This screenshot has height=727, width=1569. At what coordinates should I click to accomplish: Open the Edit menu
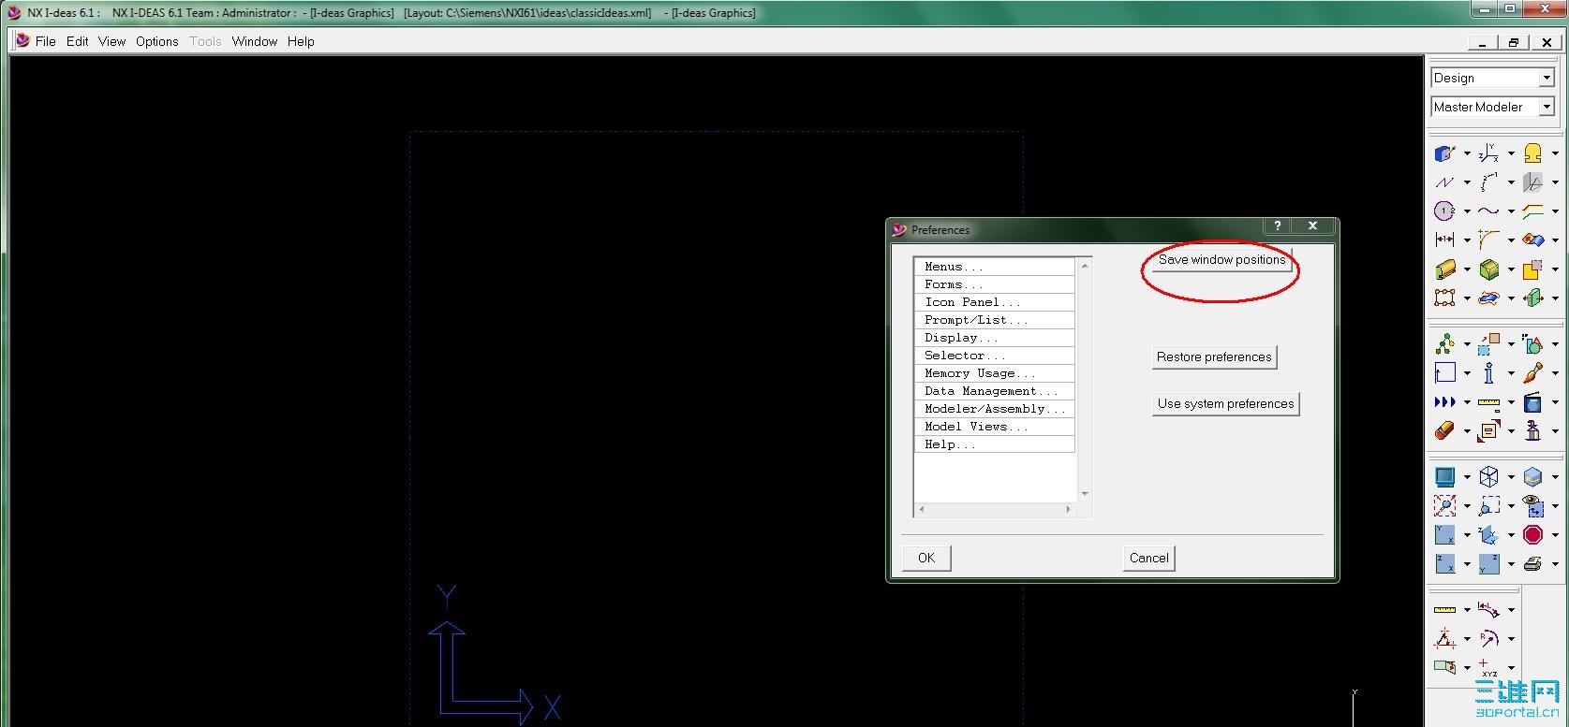click(x=78, y=41)
